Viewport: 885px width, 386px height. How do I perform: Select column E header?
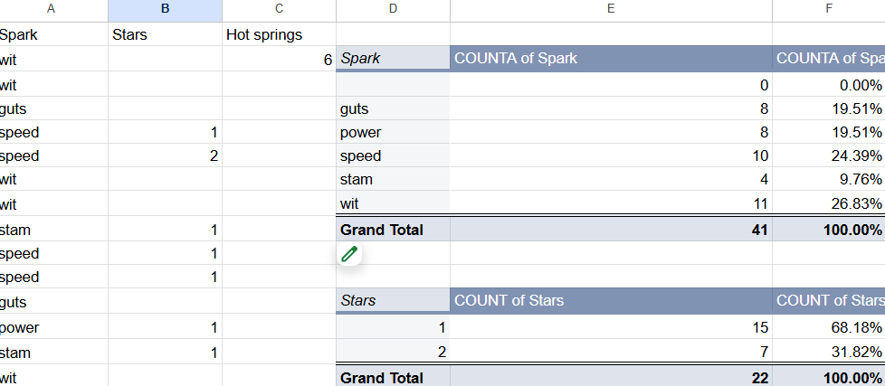tap(611, 9)
